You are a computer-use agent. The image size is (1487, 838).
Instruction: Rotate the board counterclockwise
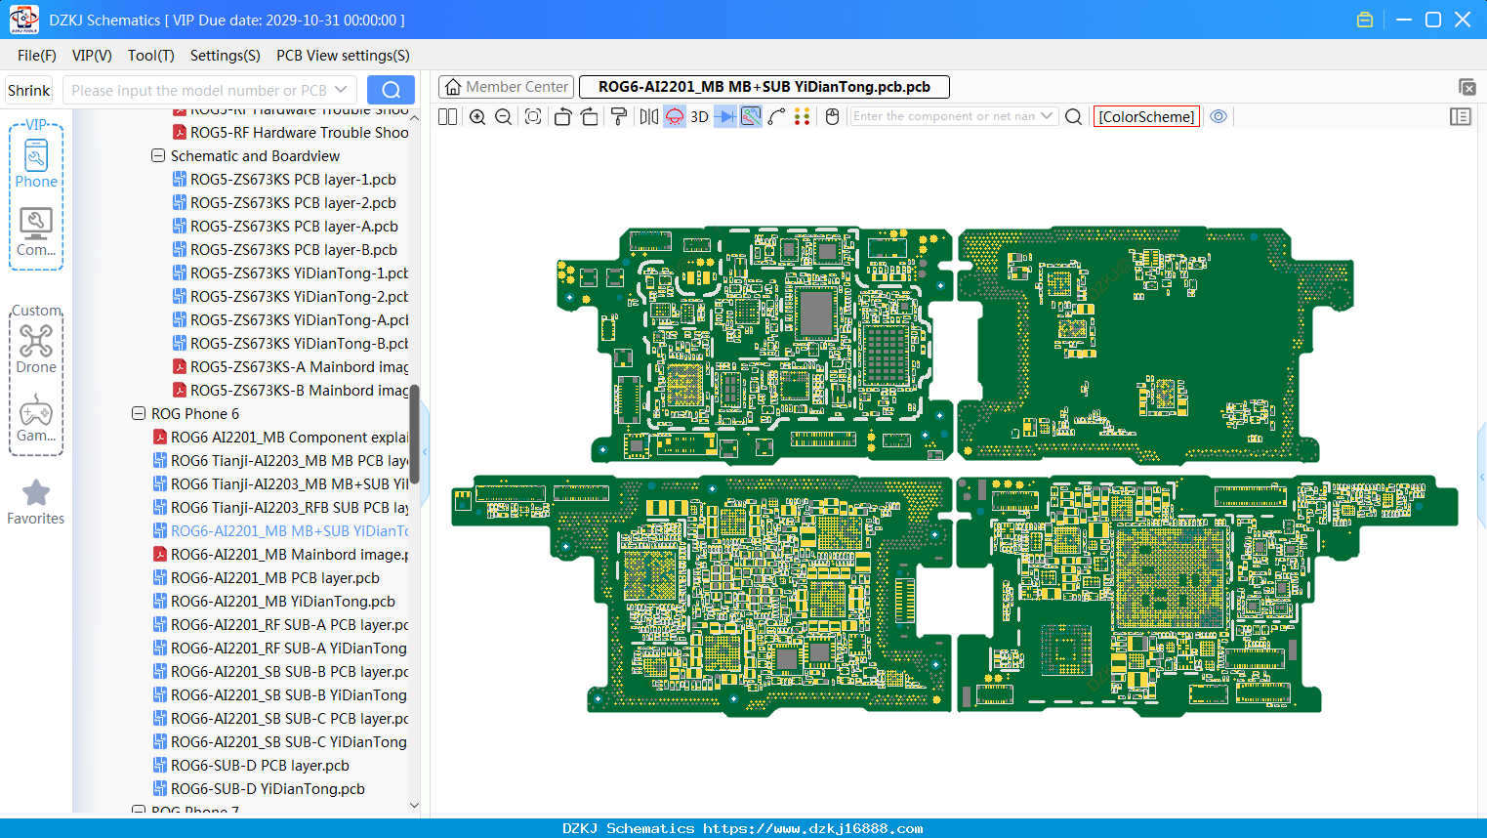[x=562, y=116]
